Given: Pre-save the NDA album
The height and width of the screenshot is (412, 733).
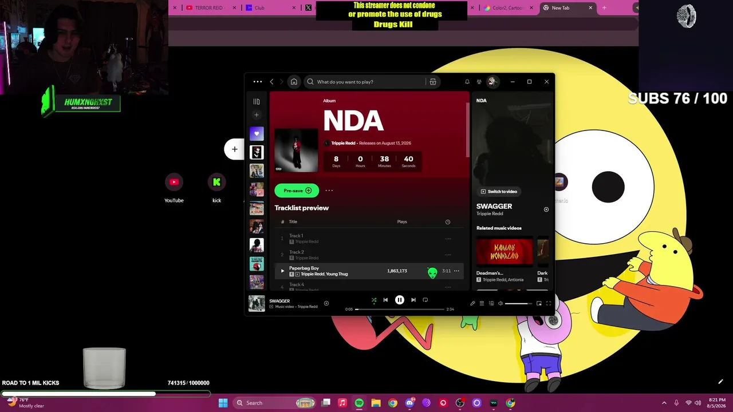Looking at the screenshot, I should (x=297, y=191).
